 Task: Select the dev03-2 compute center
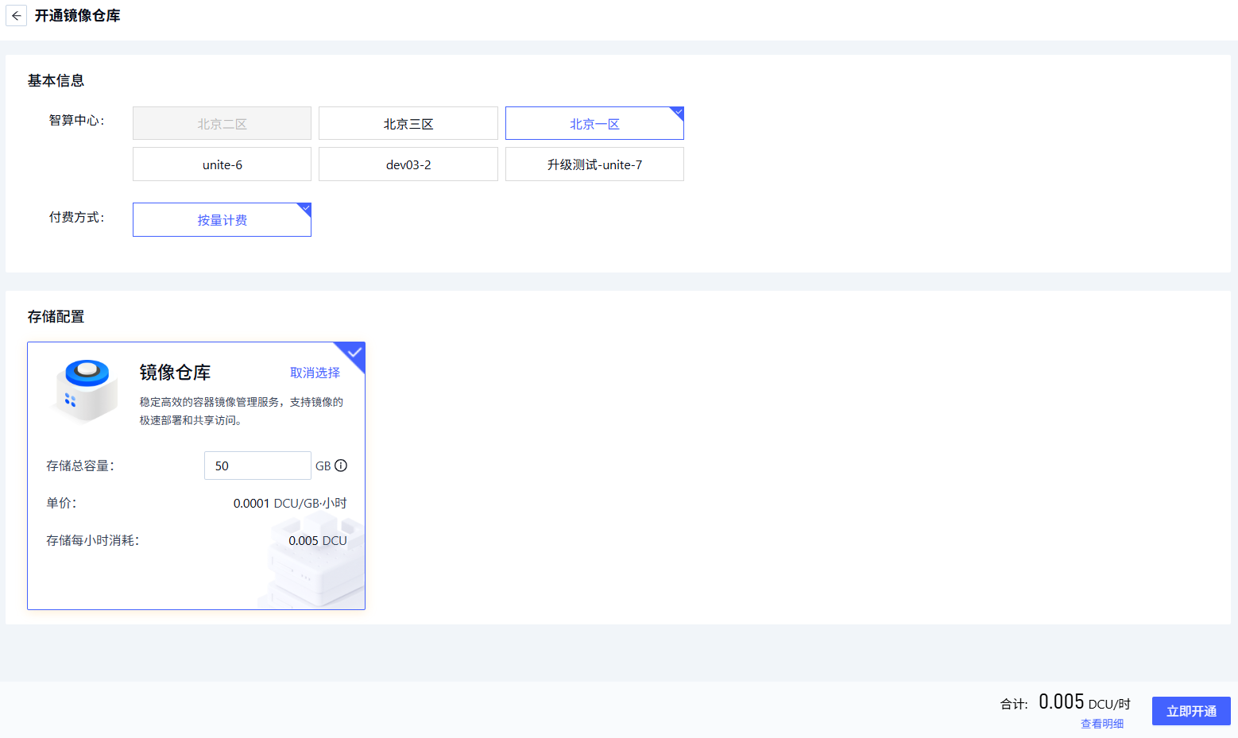(408, 164)
